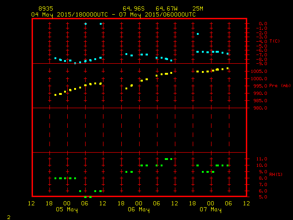Click pressure axis value '980.0'

[260, 108]
